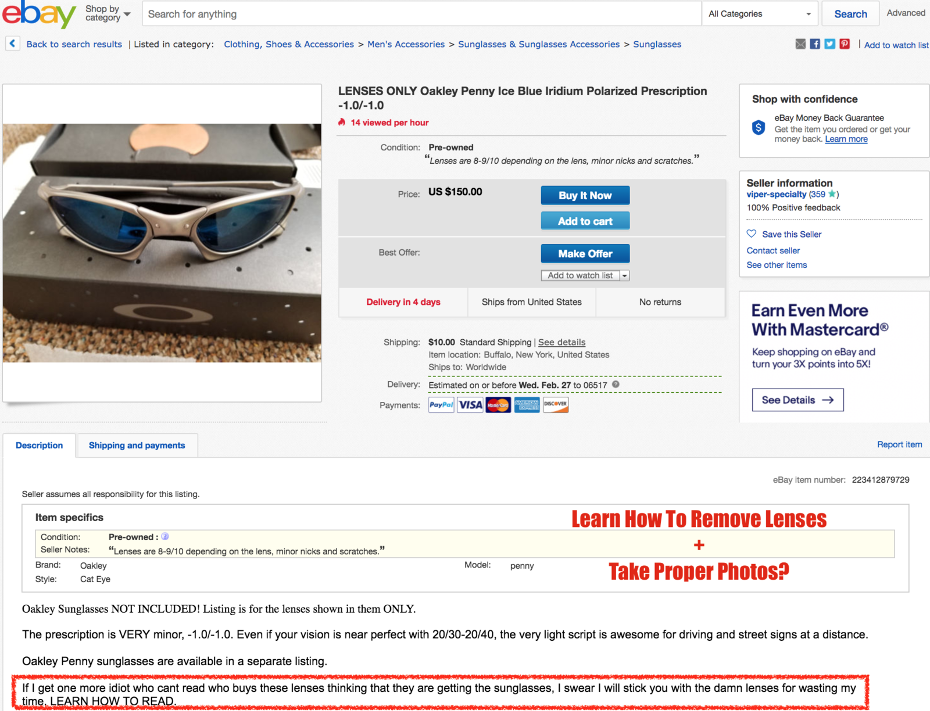Select the Description tab
Screen dimensions: 930x711
40,446
